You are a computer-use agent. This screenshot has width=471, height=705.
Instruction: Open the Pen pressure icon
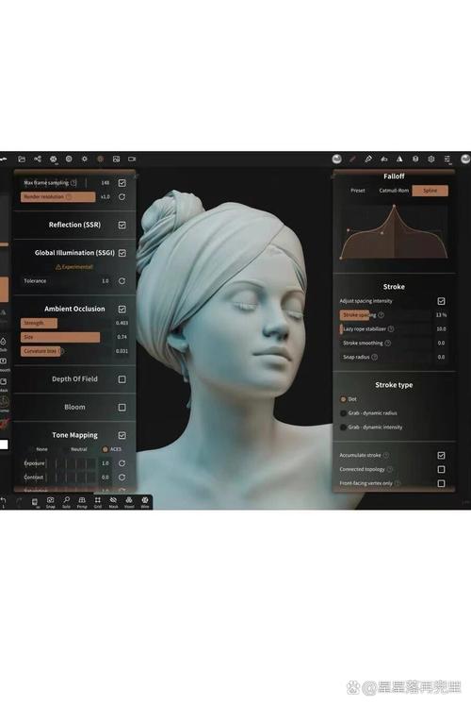tap(368, 159)
